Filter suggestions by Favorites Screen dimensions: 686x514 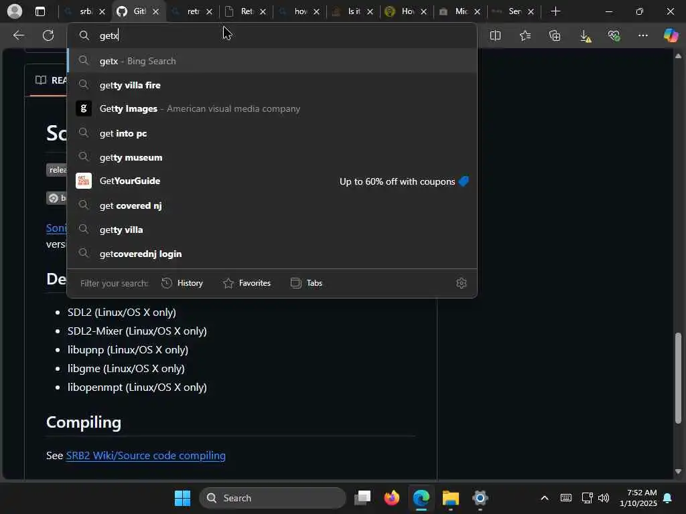tap(247, 283)
